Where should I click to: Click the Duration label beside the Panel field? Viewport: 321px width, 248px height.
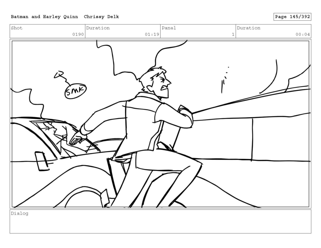249,28
